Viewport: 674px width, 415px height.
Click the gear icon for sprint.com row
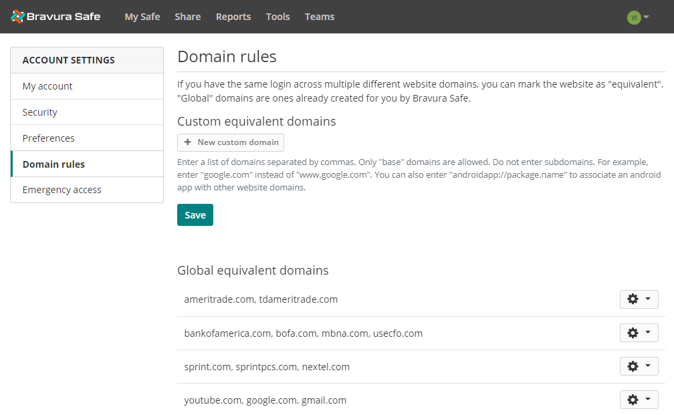634,366
